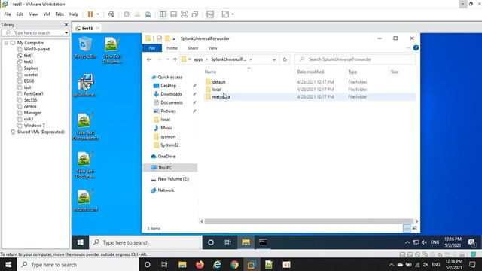Open address bar history dropdown

pos(274,59)
